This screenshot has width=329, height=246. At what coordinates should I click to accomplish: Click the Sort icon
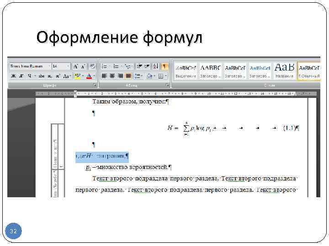155,67
